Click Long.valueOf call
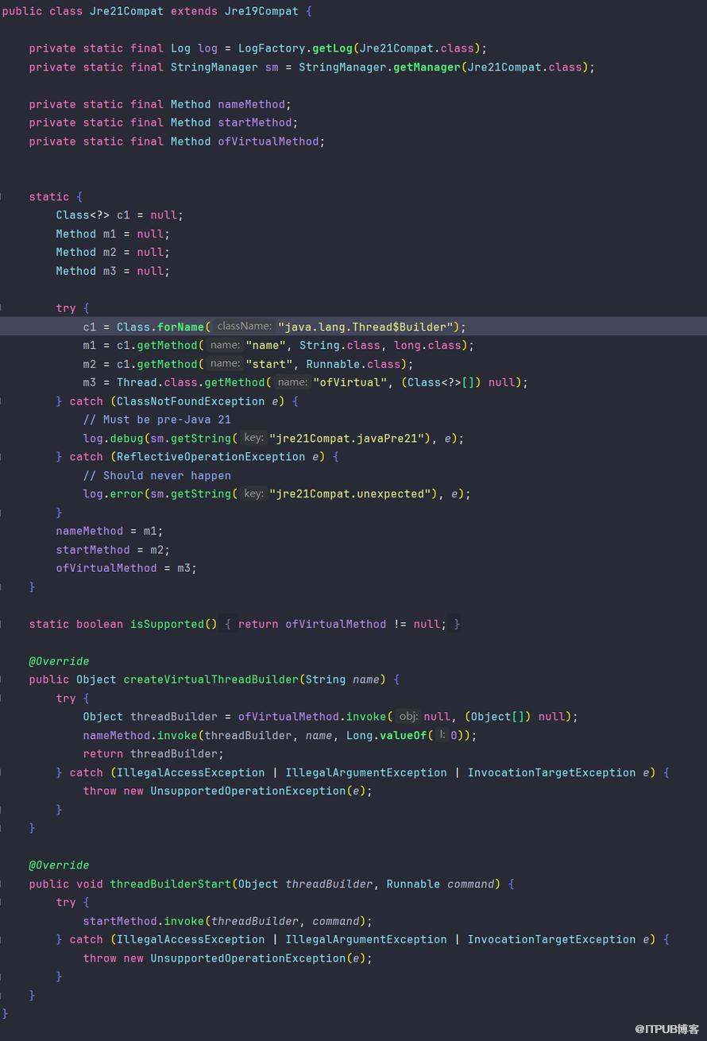This screenshot has width=707, height=1041. pos(387,735)
